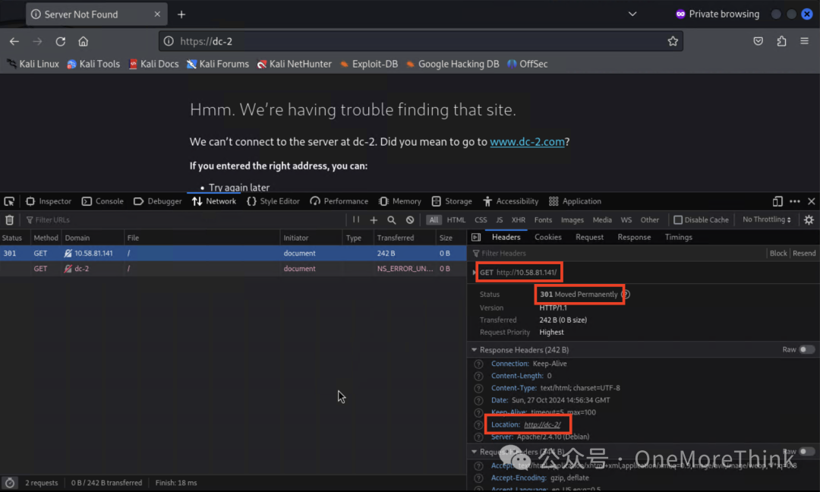Filter requests by WS type

pos(626,220)
